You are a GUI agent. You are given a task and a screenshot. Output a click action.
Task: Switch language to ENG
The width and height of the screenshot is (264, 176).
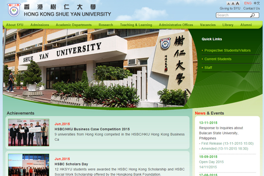tap(248, 4)
